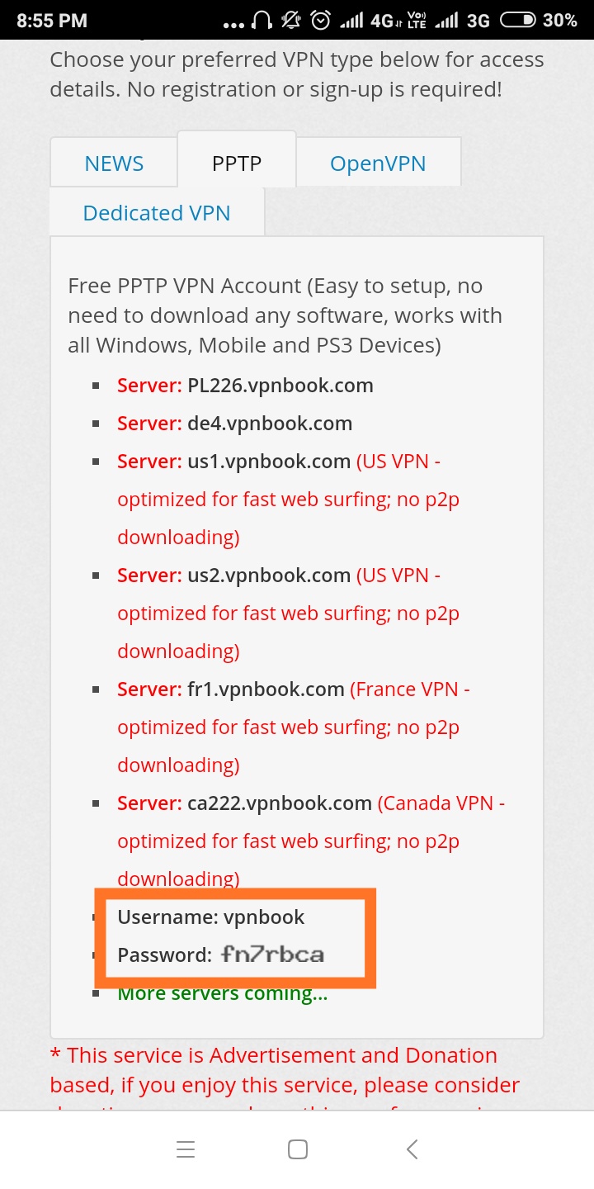The height and width of the screenshot is (1189, 594).
Task: Tap the 4G signal strength icon
Action: [351, 20]
